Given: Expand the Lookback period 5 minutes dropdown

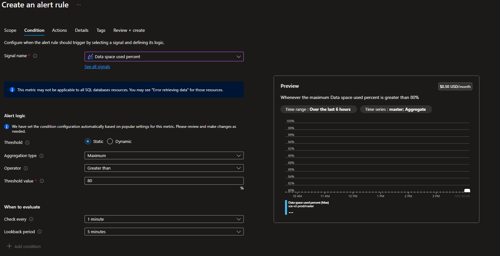Looking at the screenshot, I should click(164, 232).
